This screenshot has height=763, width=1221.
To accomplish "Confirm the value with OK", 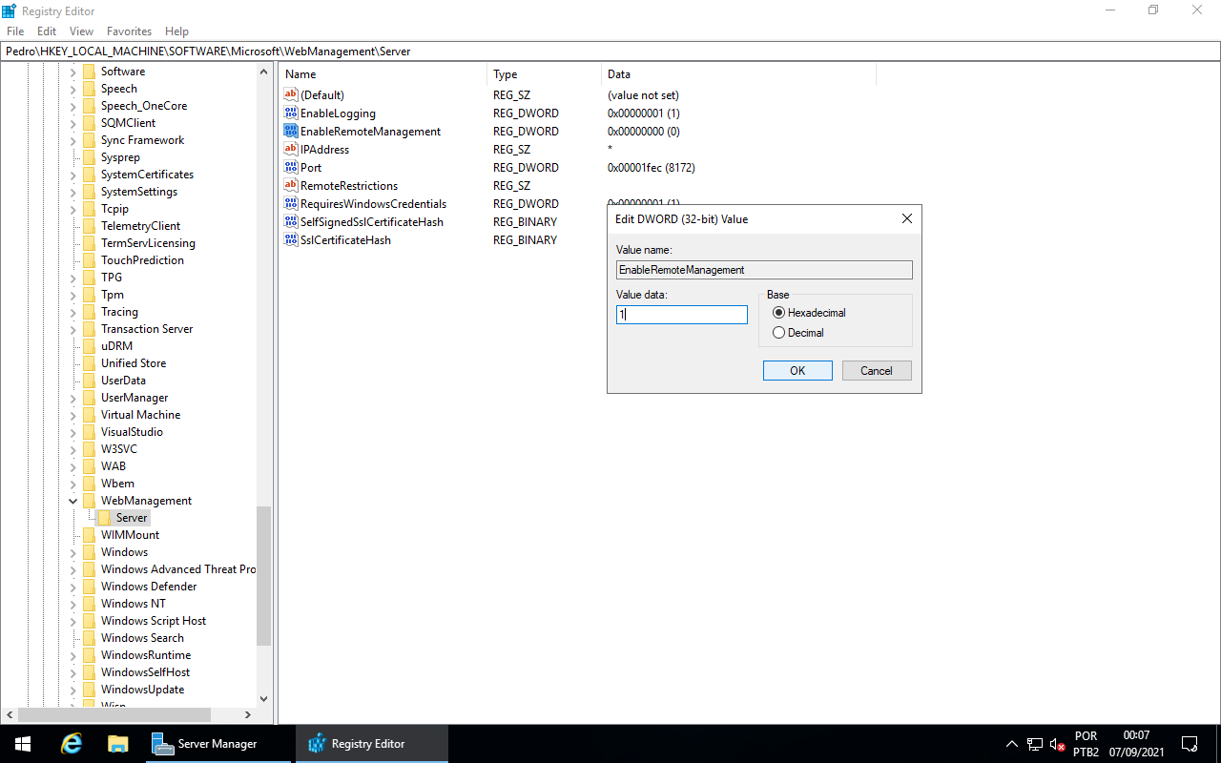I will [x=797, y=370].
